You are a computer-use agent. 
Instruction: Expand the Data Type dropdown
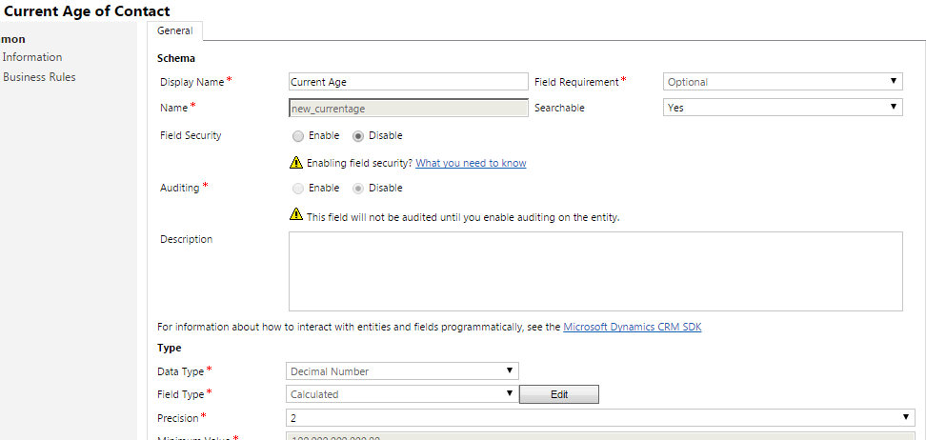tap(402, 370)
